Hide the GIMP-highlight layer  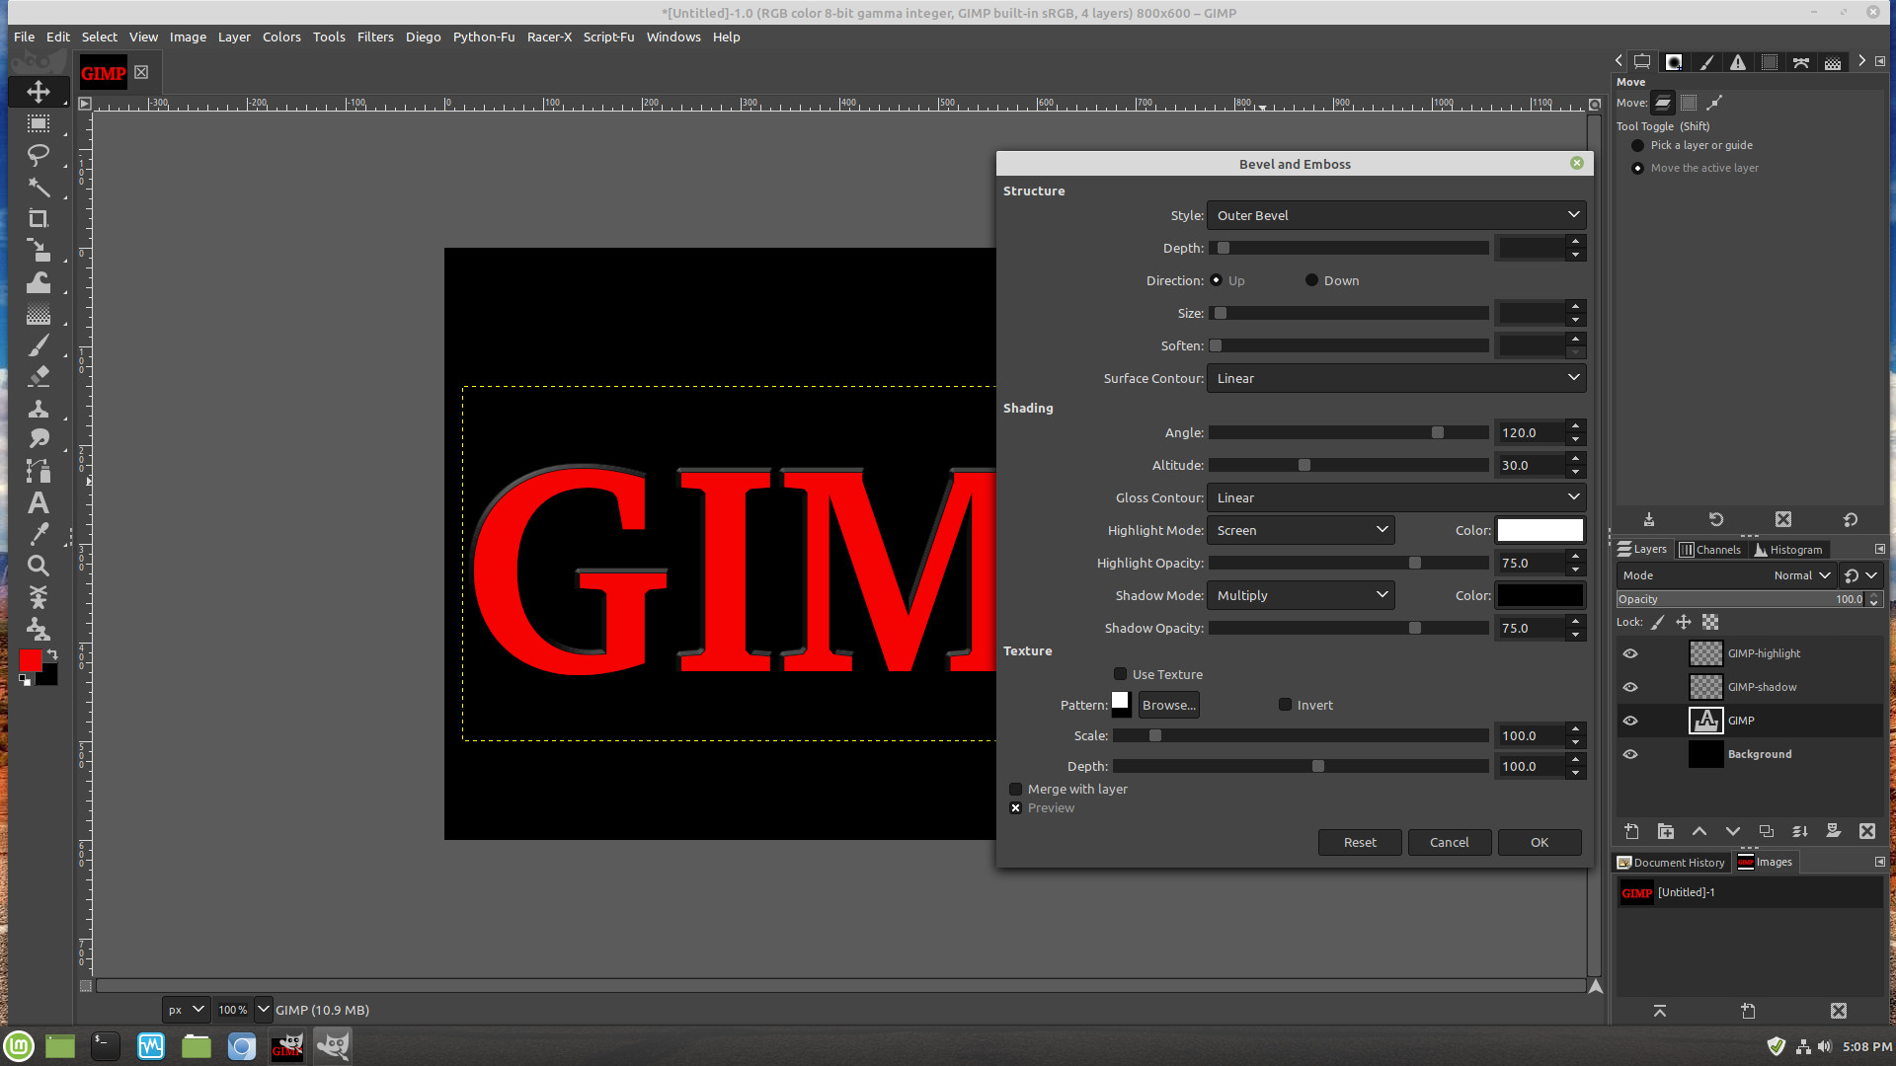pos(1630,653)
